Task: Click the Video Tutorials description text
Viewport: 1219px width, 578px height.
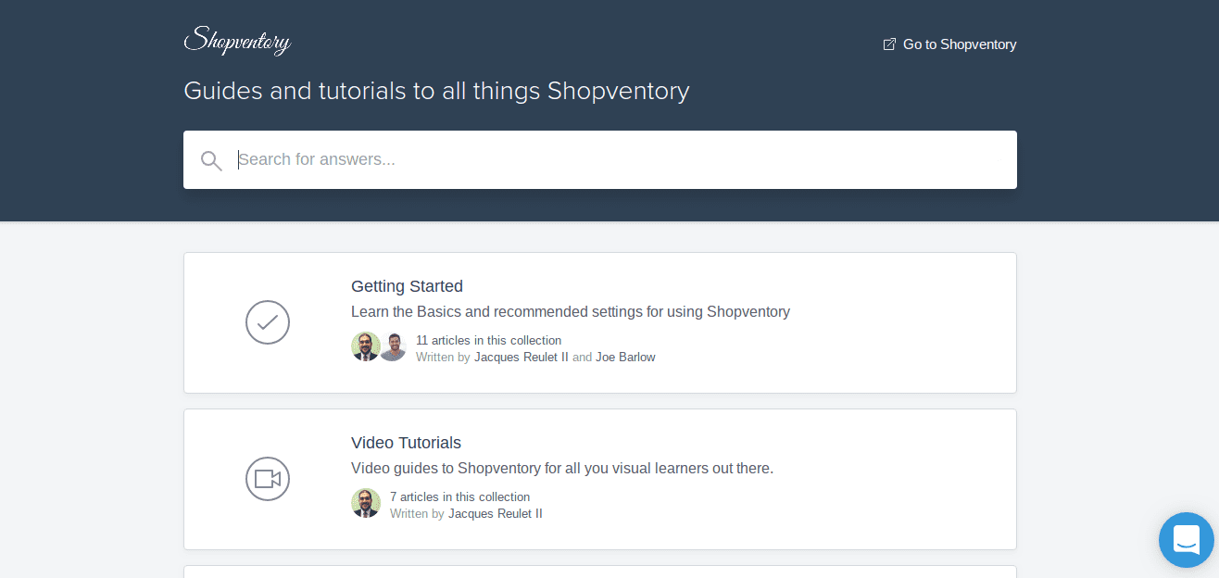Action: (x=562, y=468)
